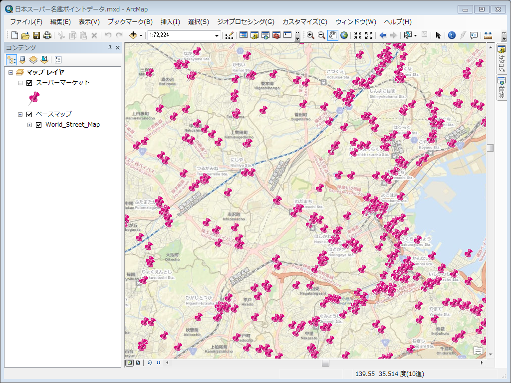
Task: Click the horizontal map scrollbar thumb
Action: click(325, 363)
